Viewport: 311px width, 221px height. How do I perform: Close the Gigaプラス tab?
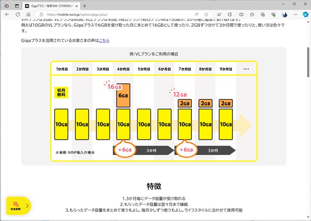76,6
